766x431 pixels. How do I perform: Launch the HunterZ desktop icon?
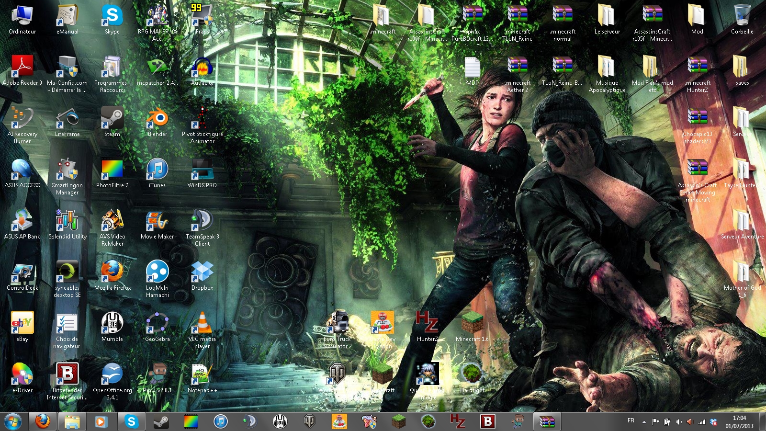coord(427,327)
